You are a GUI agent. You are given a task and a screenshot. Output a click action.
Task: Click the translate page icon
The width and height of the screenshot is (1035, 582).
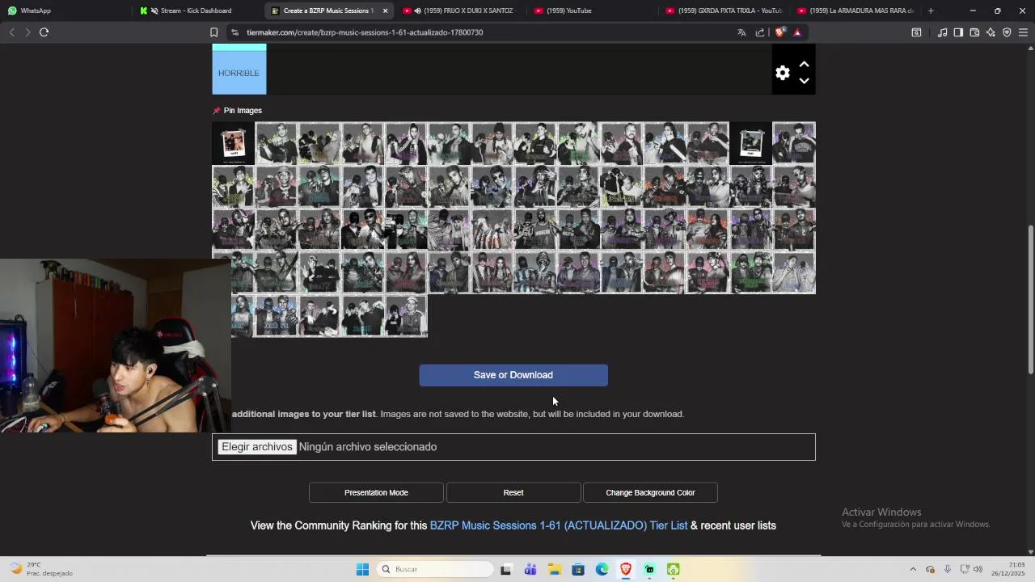point(741,32)
